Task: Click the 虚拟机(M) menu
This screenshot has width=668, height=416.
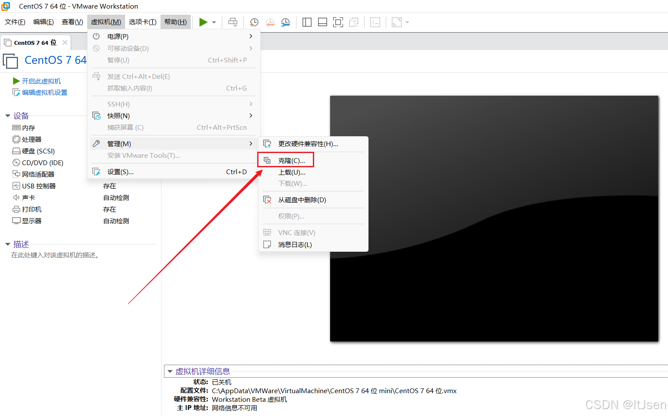Action: point(106,22)
